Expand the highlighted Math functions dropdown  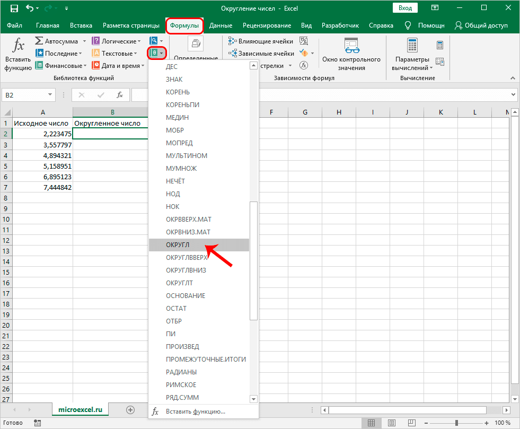pos(157,52)
